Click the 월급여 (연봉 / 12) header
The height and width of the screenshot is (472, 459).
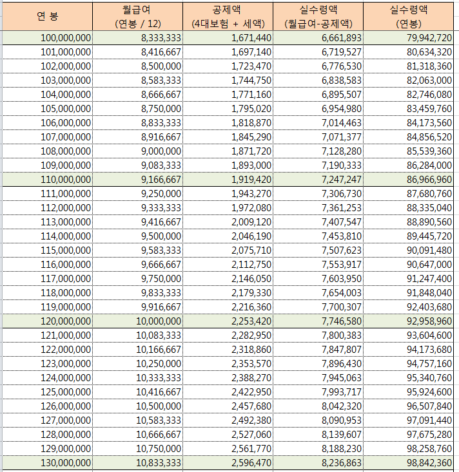pos(137,16)
